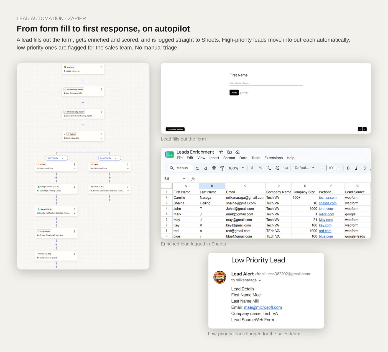
Task: Select row 5 header in the sheet
Action: [x=167, y=214]
